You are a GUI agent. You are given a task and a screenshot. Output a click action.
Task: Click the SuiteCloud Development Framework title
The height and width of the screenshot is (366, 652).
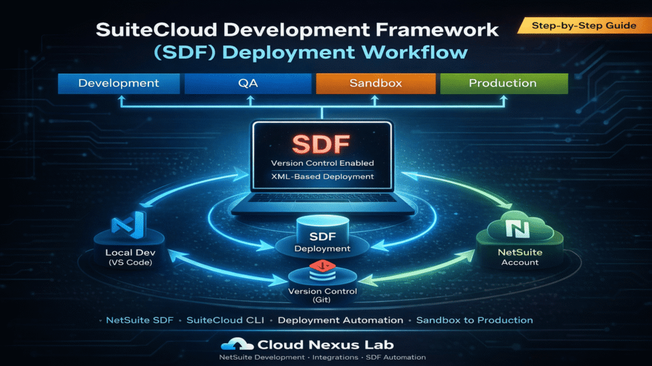[x=297, y=30]
